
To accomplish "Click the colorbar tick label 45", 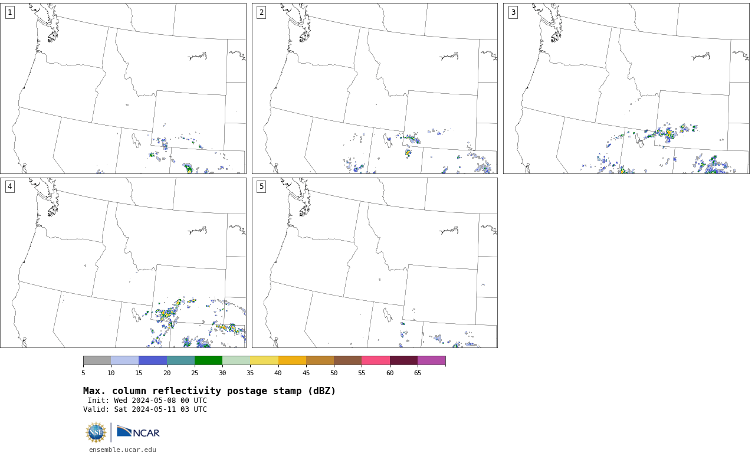I will tap(306, 373).
